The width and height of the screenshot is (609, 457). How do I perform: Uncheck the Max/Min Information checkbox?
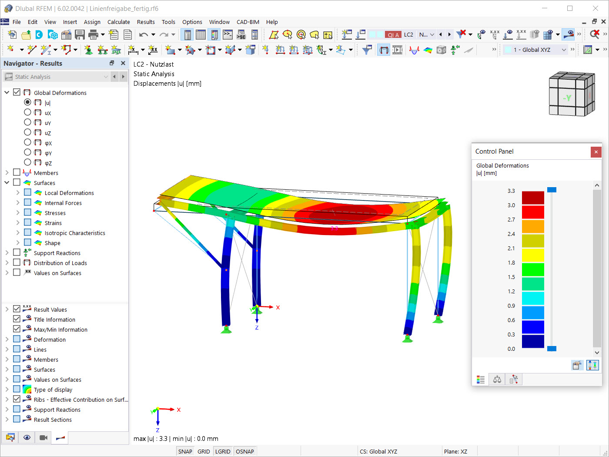[x=17, y=329]
